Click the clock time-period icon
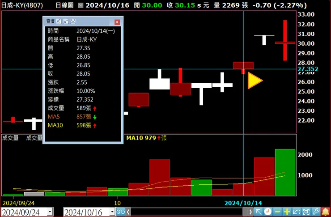 [x=267, y=212]
